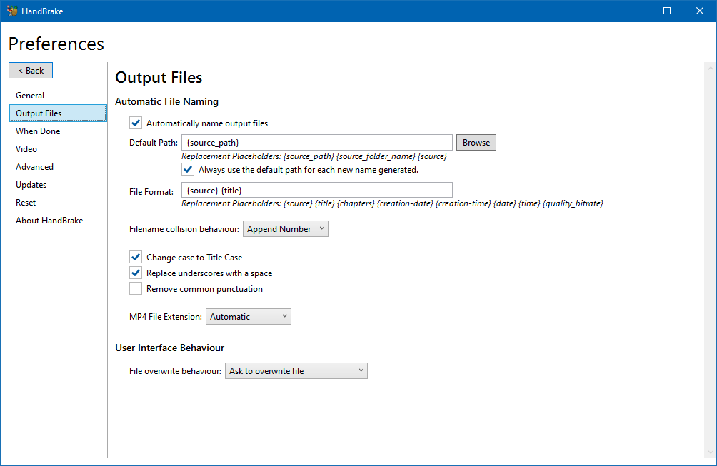Go to General preferences section
The image size is (717, 466).
(30, 96)
